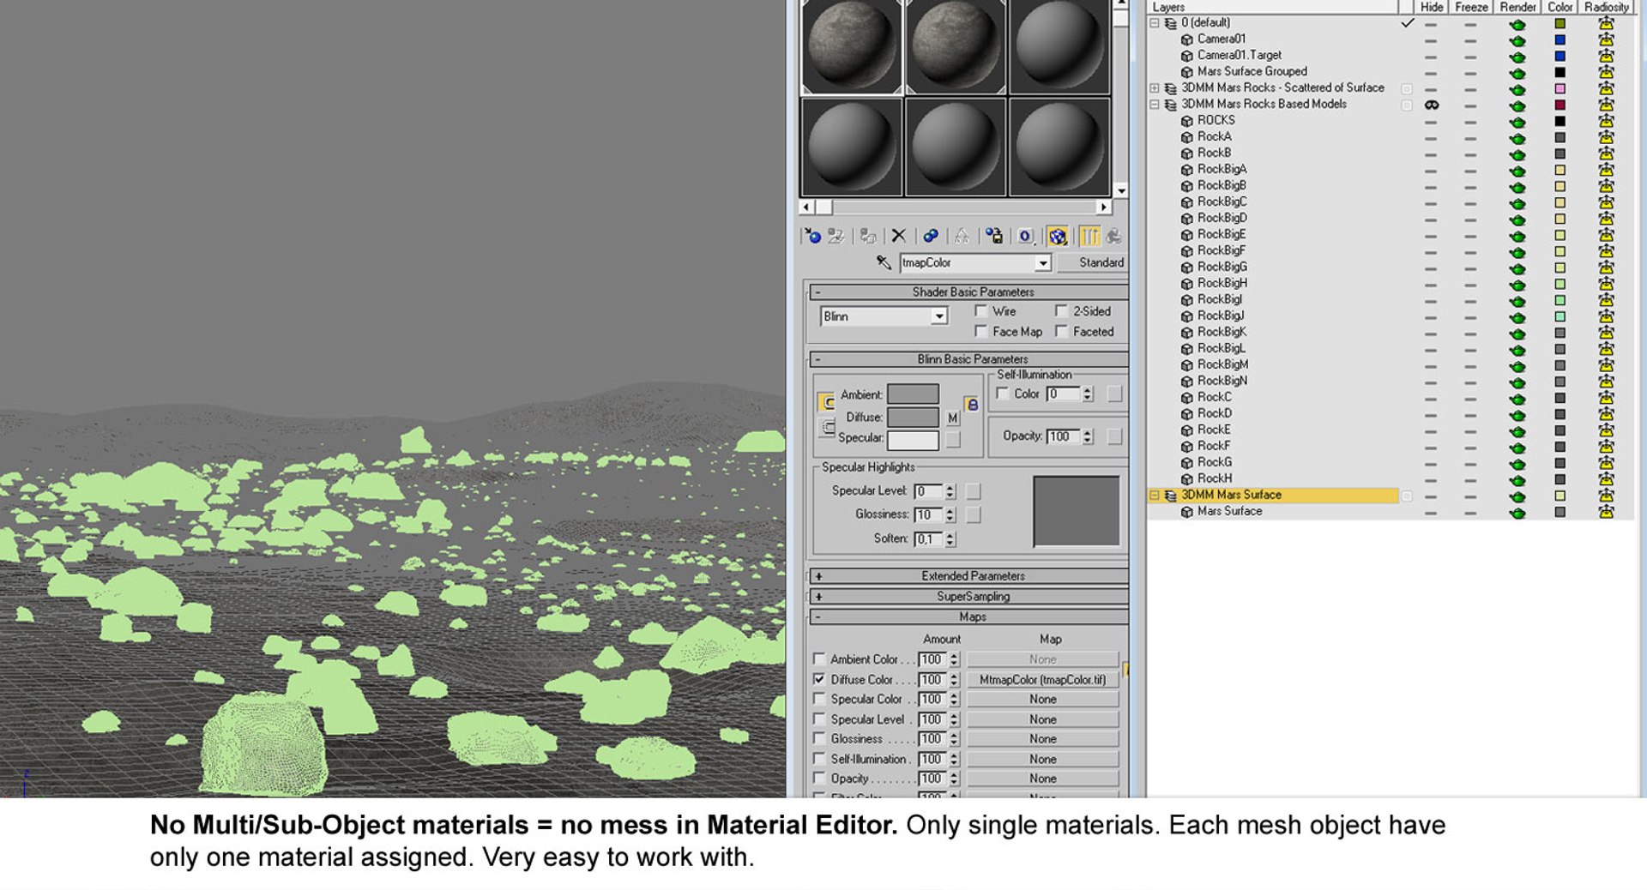Click the Standard material type button

click(x=1092, y=263)
